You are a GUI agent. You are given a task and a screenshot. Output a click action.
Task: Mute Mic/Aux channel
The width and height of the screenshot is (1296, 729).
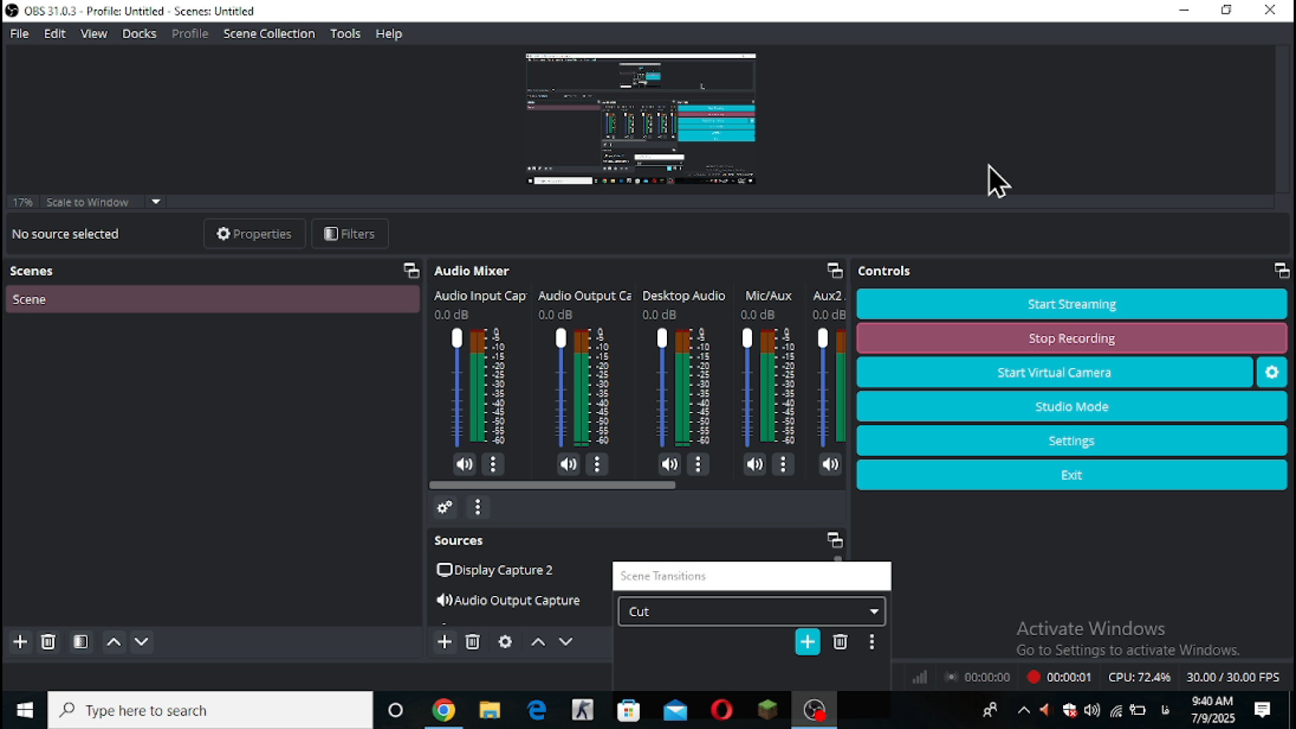[755, 464]
